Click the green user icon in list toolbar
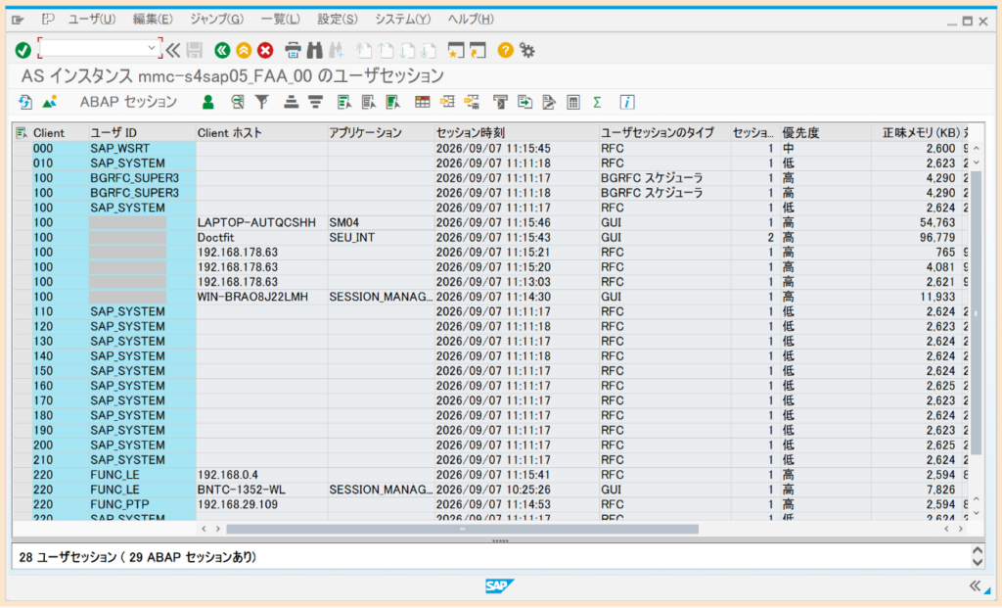The height and width of the screenshot is (608, 1002). point(207,102)
